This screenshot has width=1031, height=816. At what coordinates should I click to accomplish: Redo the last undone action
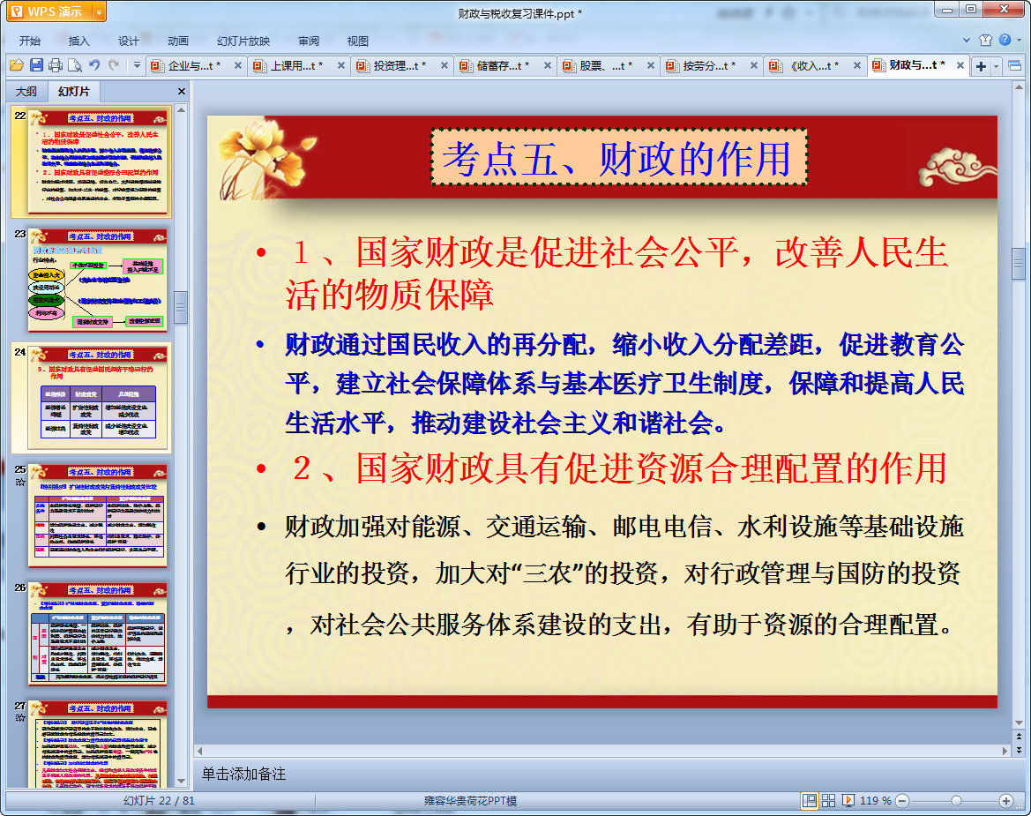(114, 65)
